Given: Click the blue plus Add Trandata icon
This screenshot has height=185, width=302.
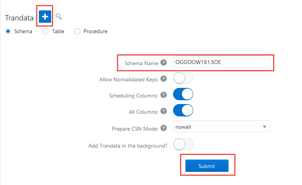Looking at the screenshot, I should click(x=45, y=17).
